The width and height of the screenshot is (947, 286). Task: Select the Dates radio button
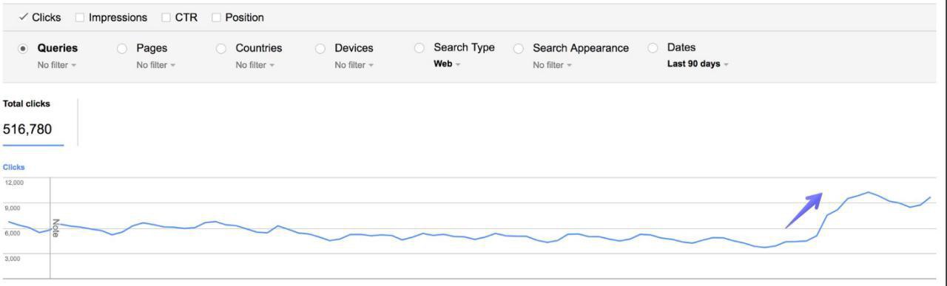[x=653, y=47]
